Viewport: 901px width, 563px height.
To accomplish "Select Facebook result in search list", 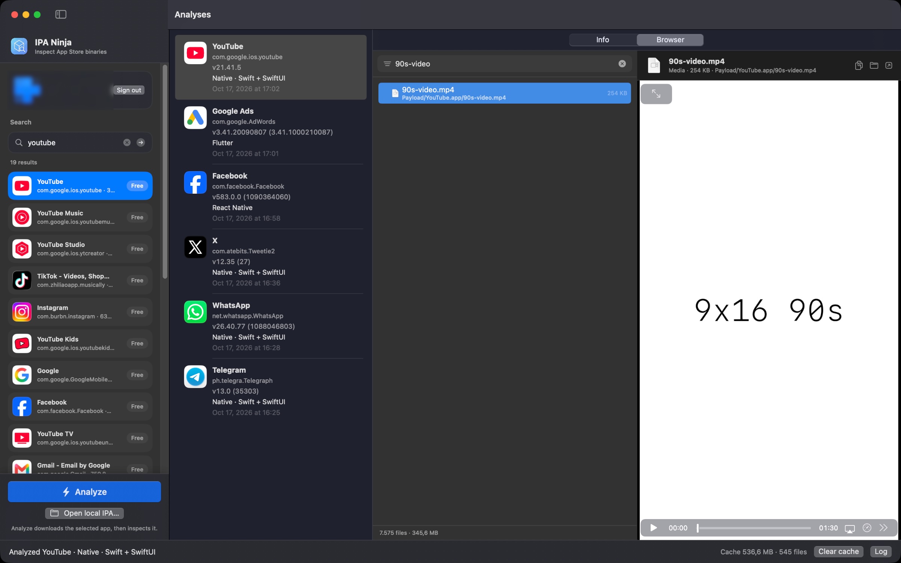I will coord(80,406).
